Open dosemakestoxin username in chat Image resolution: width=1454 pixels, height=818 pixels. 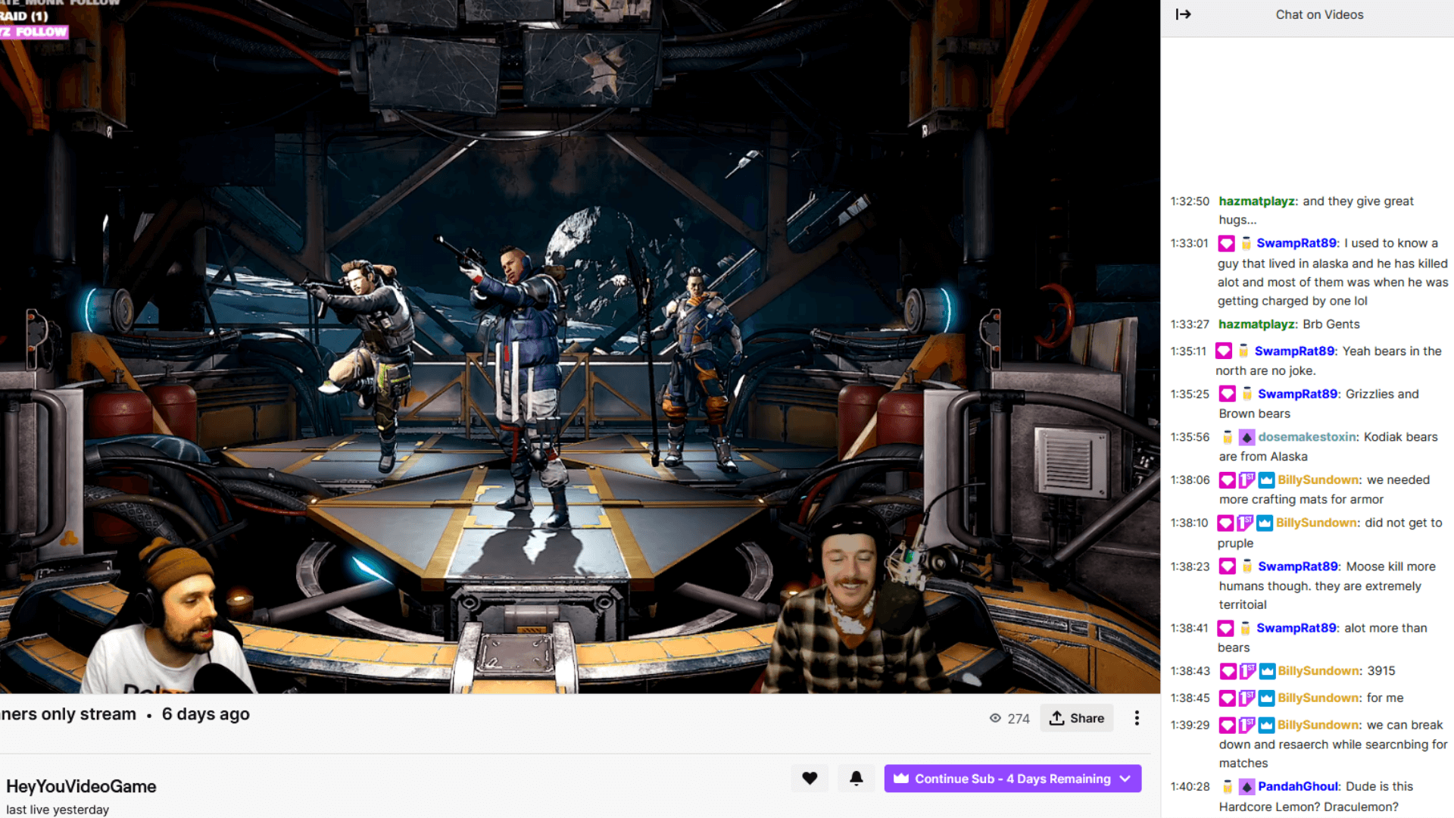[1309, 437]
